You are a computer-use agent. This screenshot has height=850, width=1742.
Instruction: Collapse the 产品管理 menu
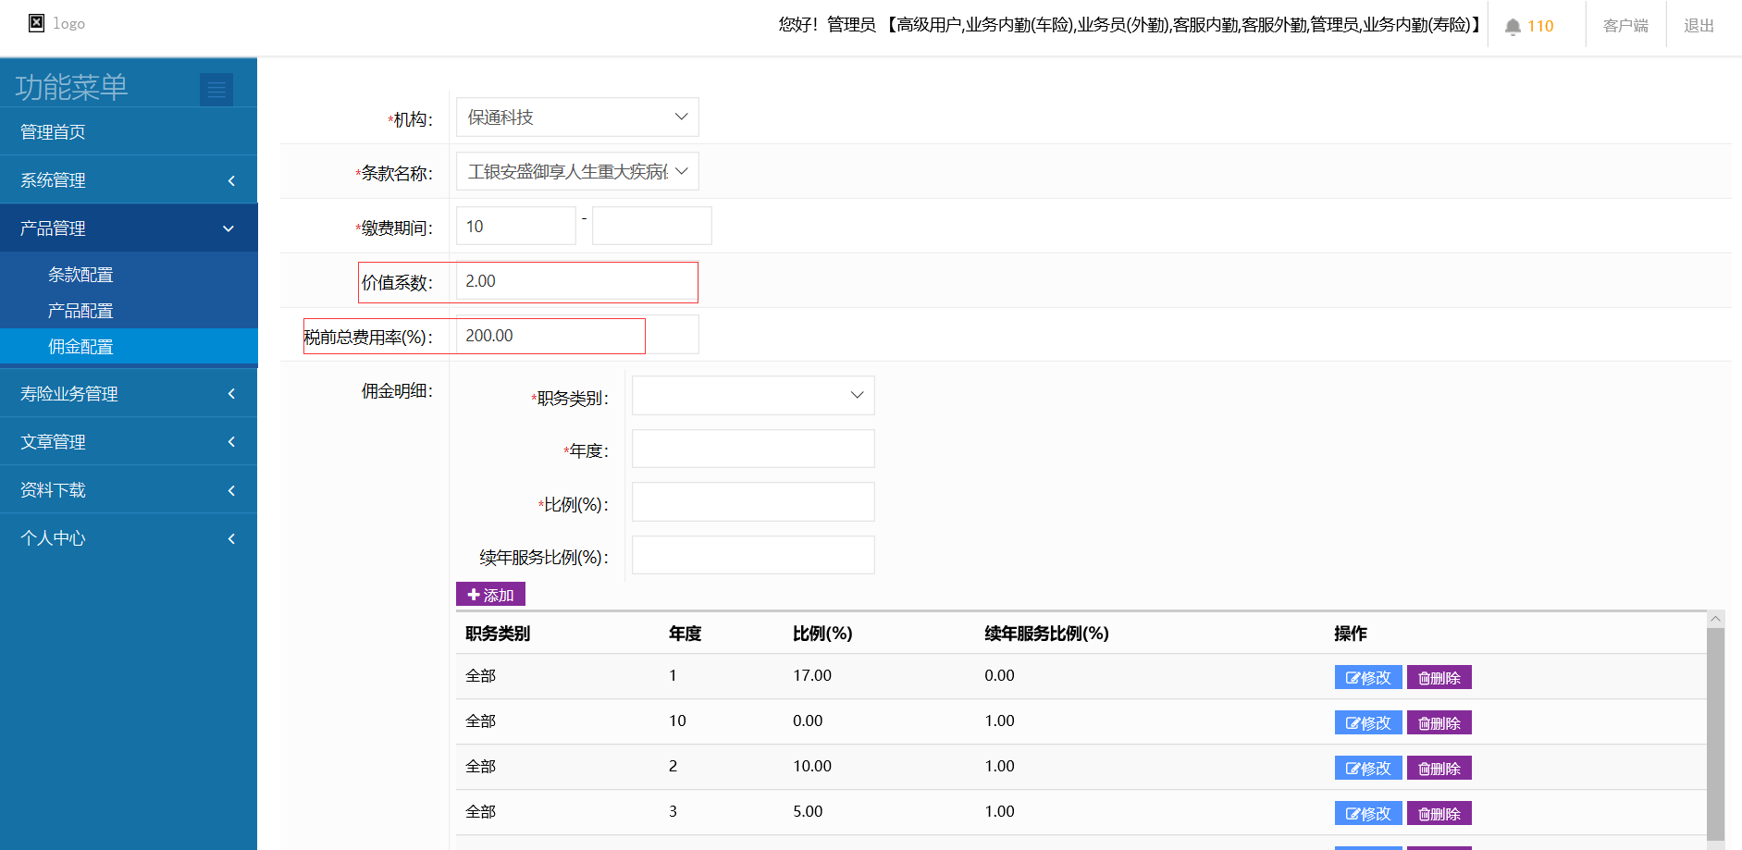click(129, 228)
